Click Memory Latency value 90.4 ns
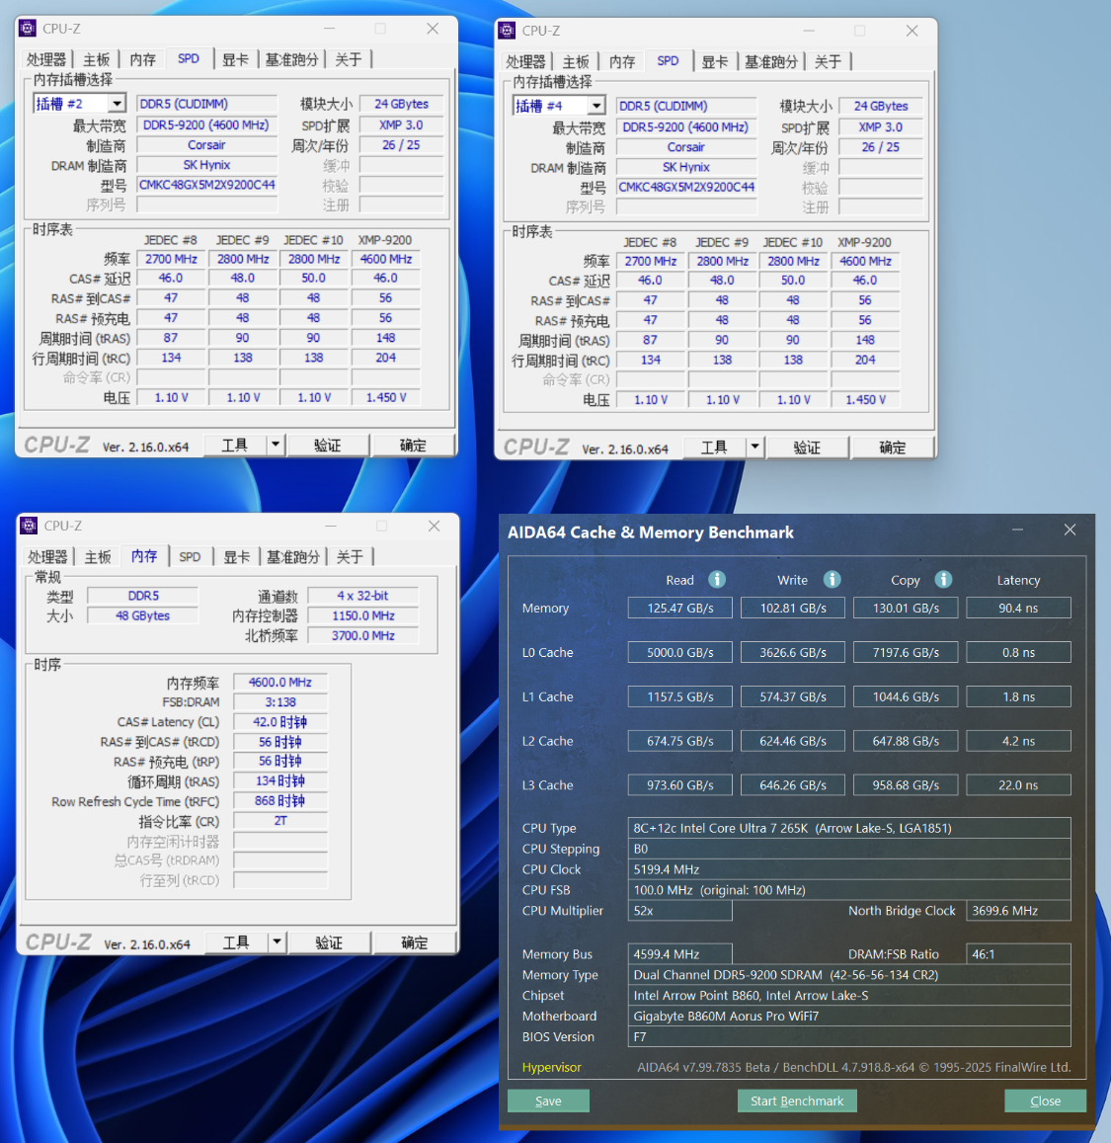This screenshot has height=1143, width=1111. [1018, 608]
